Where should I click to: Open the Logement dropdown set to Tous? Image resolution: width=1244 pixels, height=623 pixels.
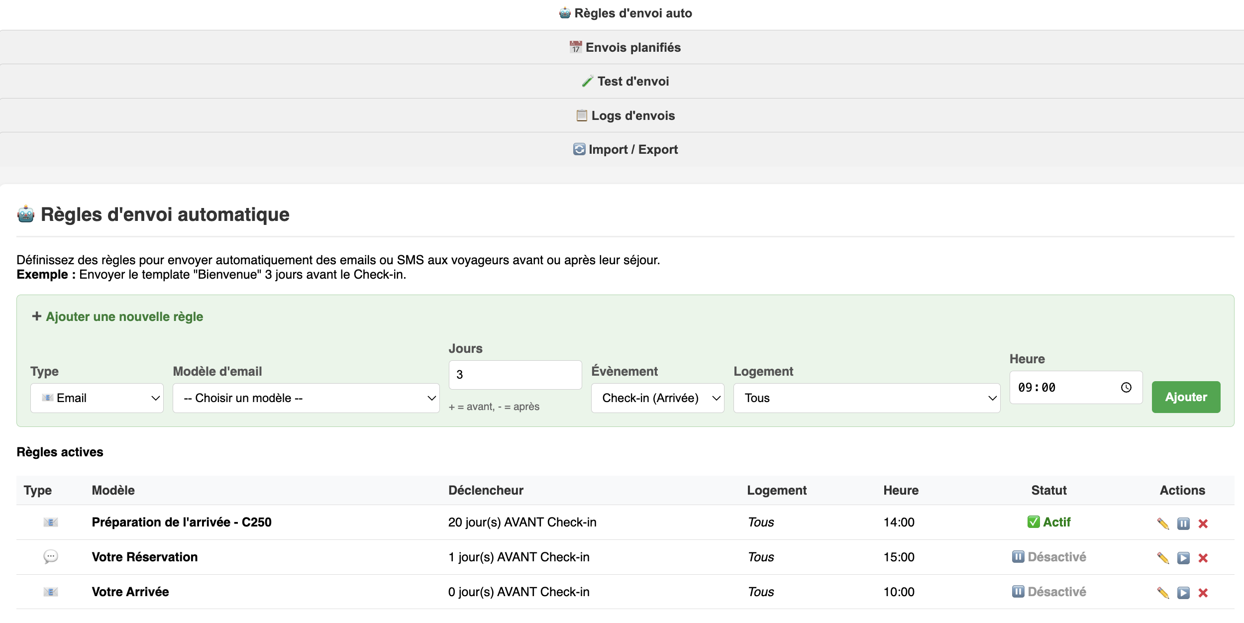click(x=866, y=398)
